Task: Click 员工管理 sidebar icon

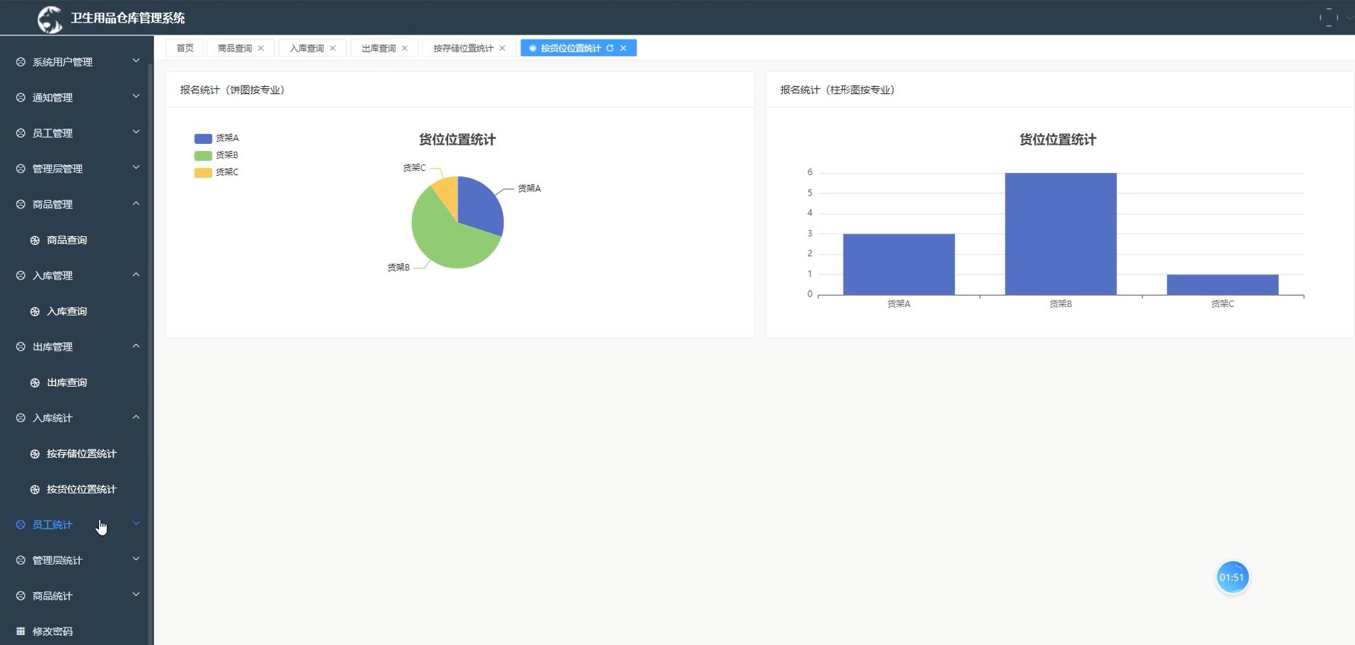Action: pos(20,133)
